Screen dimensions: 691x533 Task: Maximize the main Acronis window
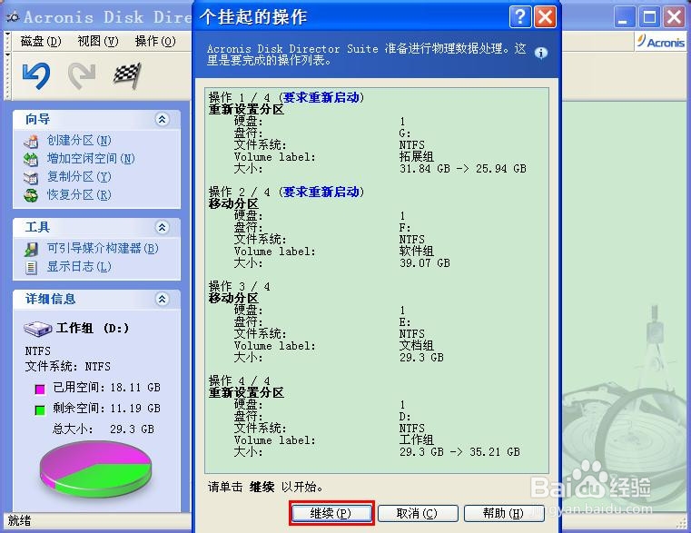[x=649, y=17]
